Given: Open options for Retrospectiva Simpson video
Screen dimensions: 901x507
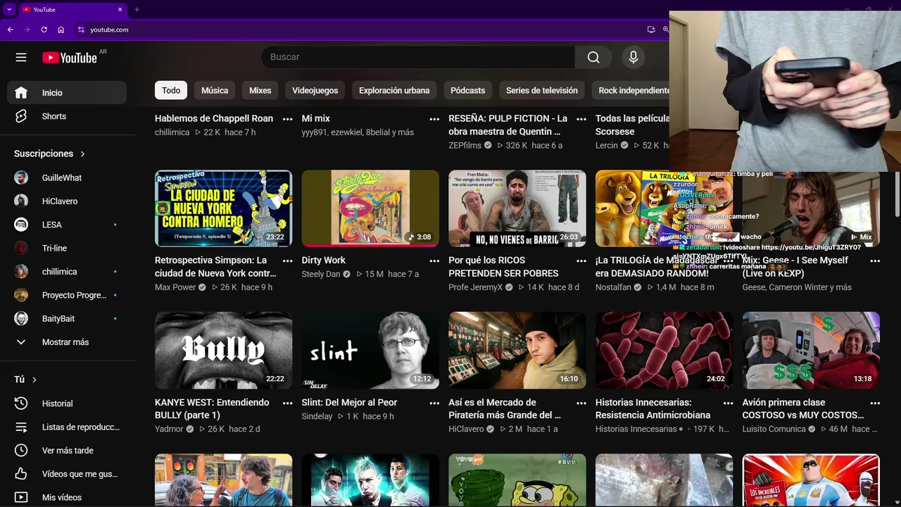Looking at the screenshot, I should [x=287, y=261].
